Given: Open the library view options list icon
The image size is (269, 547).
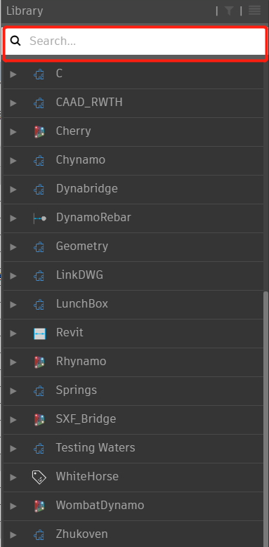Looking at the screenshot, I should [x=254, y=11].
